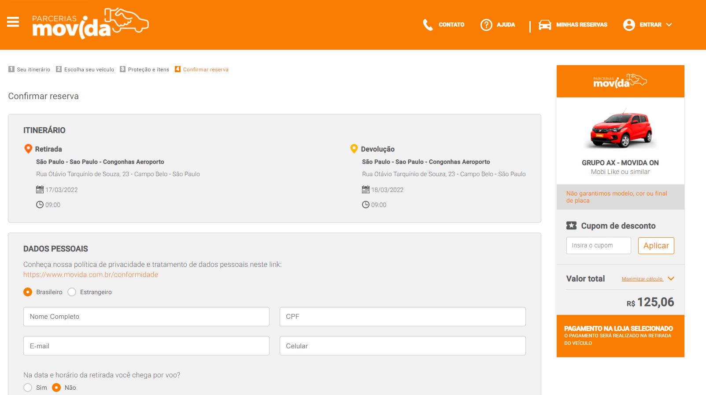Click the pickup date 17/03/2022
The width and height of the screenshot is (706, 395).
coord(62,190)
